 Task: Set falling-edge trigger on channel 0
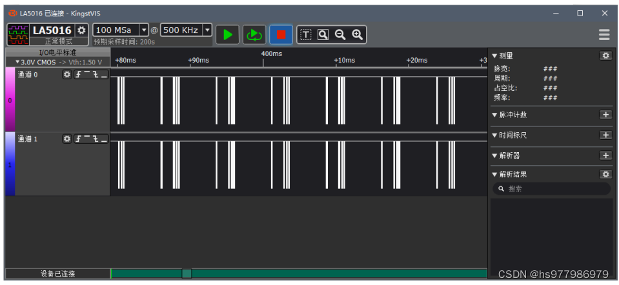(x=96, y=74)
